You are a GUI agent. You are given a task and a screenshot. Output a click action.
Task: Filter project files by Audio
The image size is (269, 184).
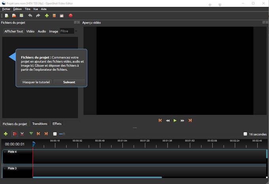tap(42, 31)
